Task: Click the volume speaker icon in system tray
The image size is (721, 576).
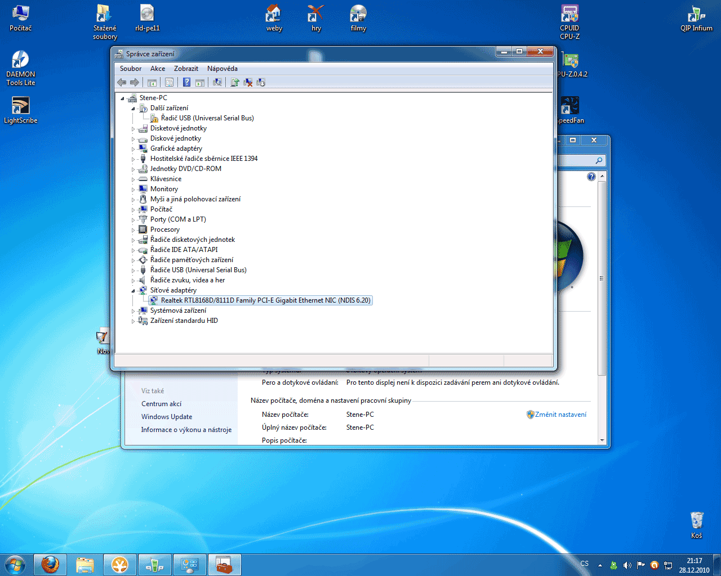Action: point(627,565)
